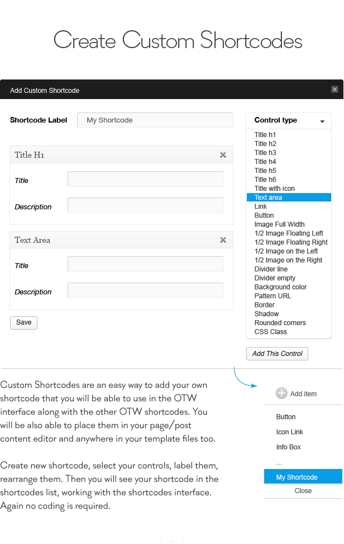Select Image Full Width option
This screenshot has width=344, height=544.
[279, 224]
